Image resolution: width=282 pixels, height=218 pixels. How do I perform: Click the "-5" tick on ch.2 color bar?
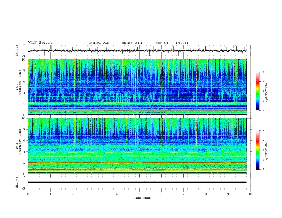[x=262, y=150]
